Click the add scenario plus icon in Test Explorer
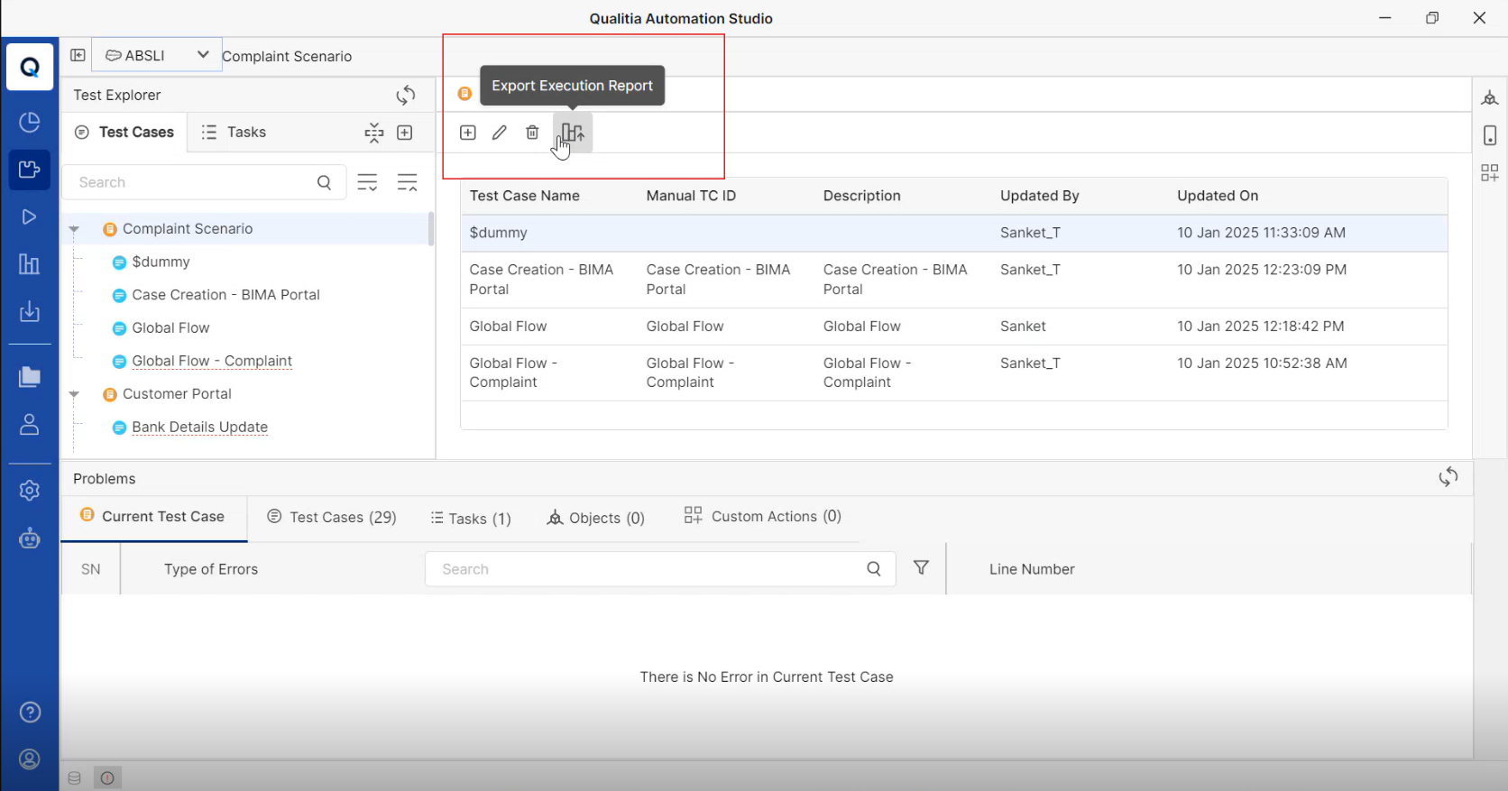This screenshot has height=791, width=1508. point(405,133)
